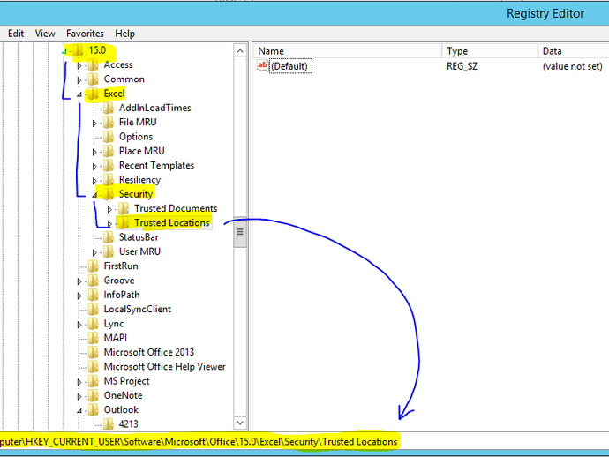Screen dimensions: 609x457
Task: Select the (Default) value name
Action: (x=289, y=66)
